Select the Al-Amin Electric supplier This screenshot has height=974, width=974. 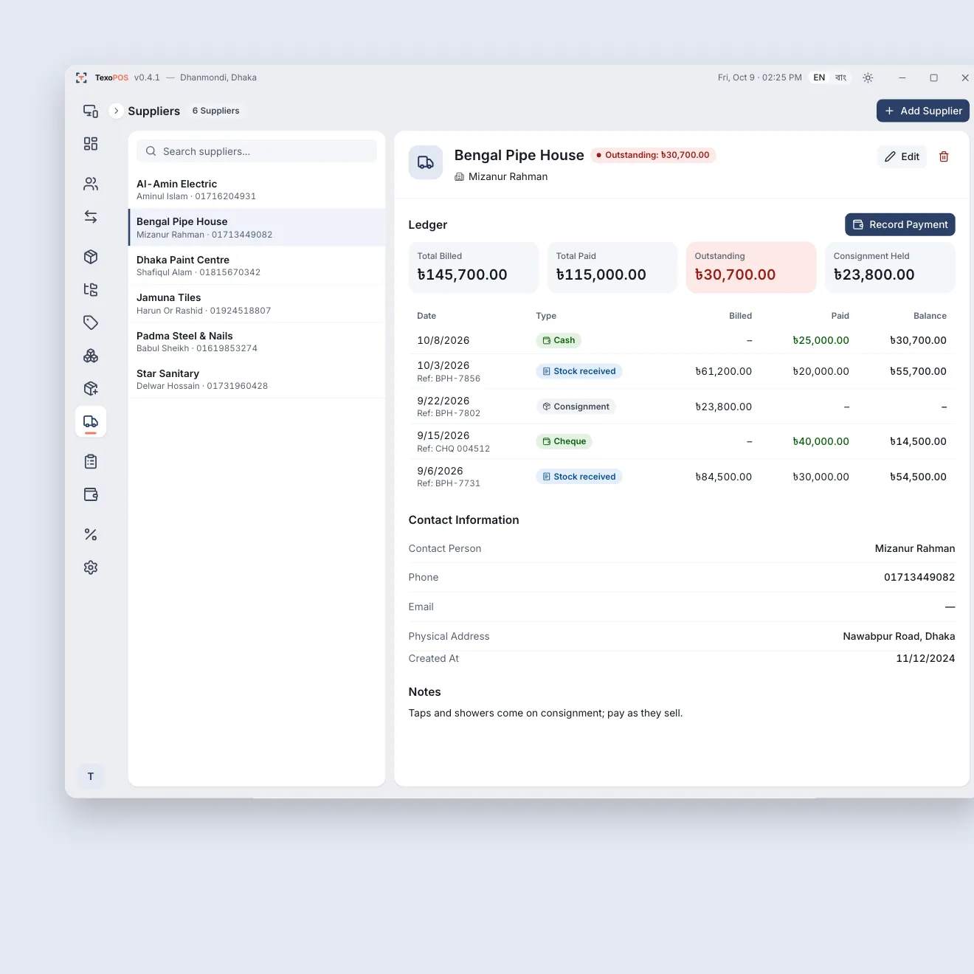257,190
